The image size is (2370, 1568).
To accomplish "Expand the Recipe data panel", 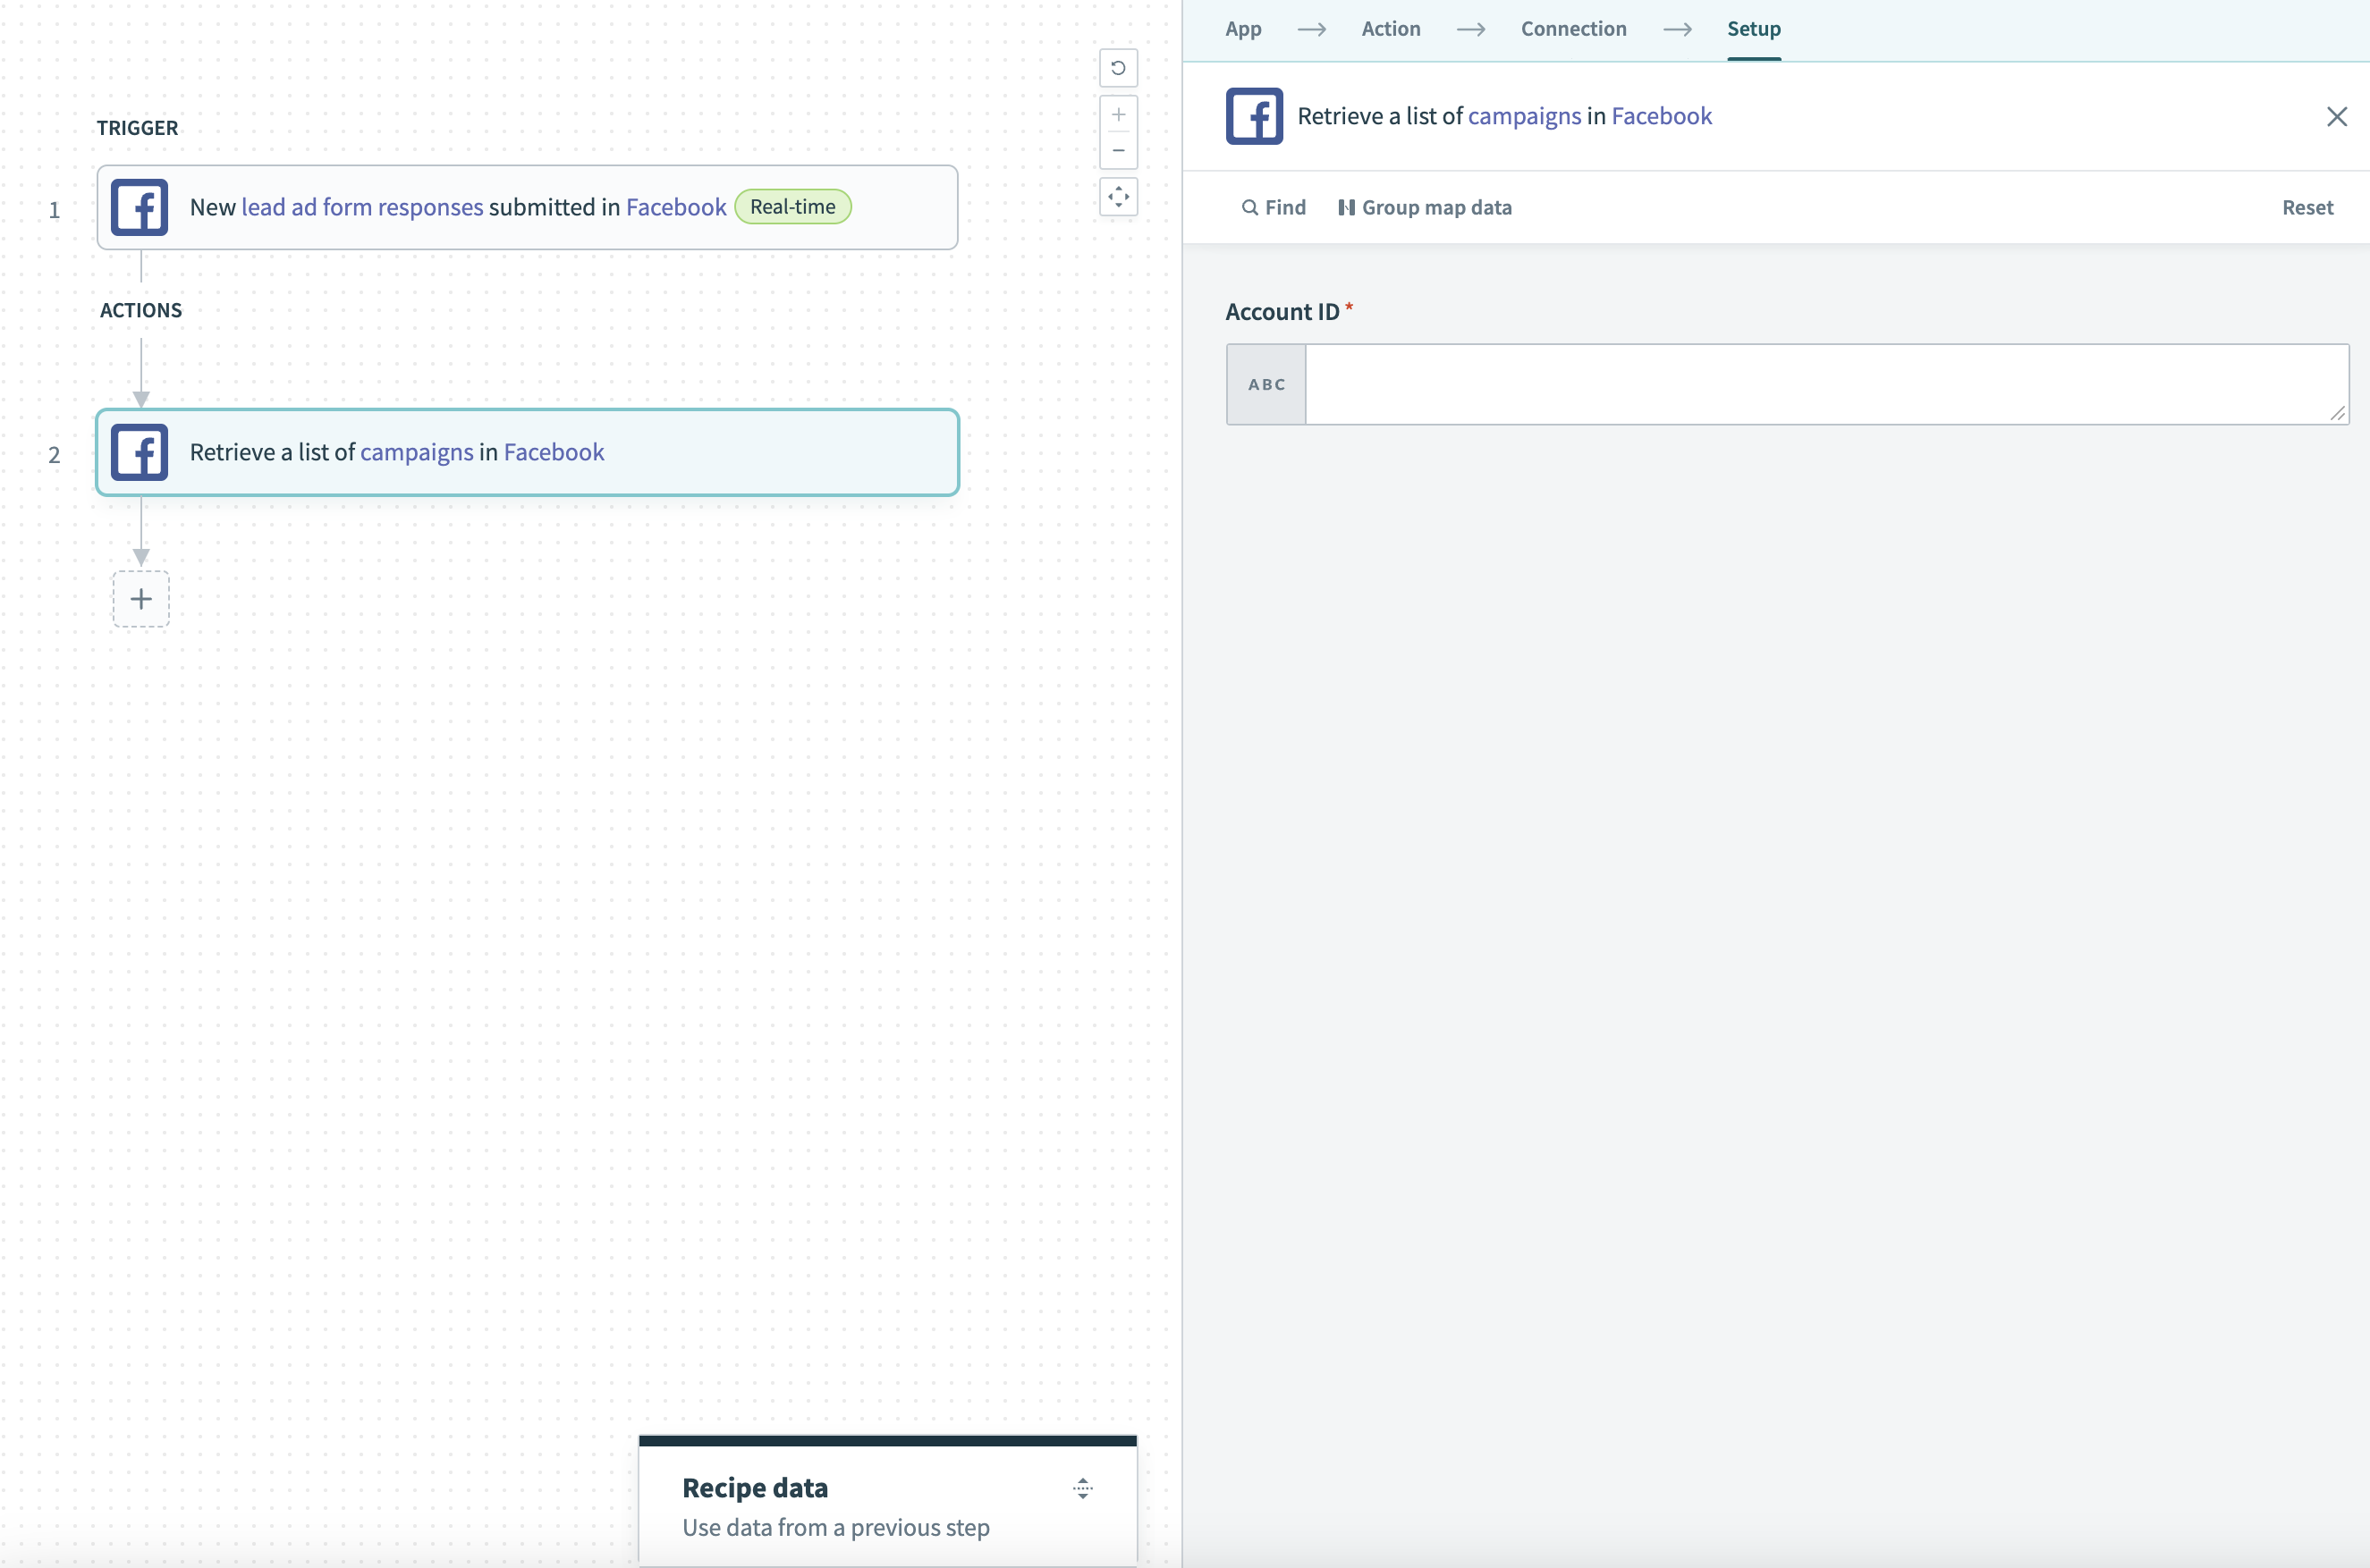I will [1081, 1488].
